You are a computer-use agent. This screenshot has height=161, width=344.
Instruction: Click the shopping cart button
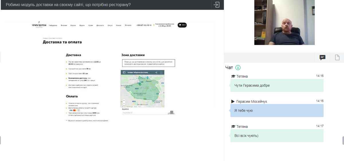[182, 25]
